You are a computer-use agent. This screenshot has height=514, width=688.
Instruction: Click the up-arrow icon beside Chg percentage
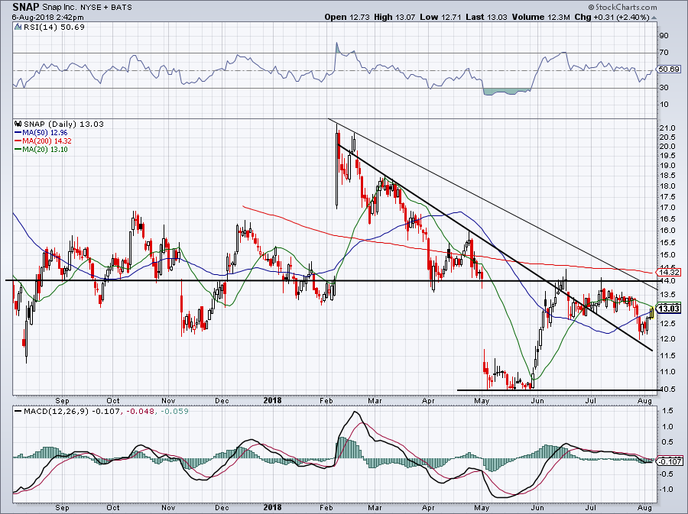point(654,18)
